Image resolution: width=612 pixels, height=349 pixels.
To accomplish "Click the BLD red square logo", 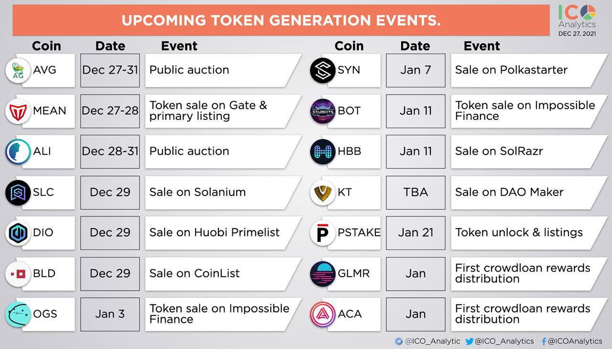I will (x=18, y=273).
